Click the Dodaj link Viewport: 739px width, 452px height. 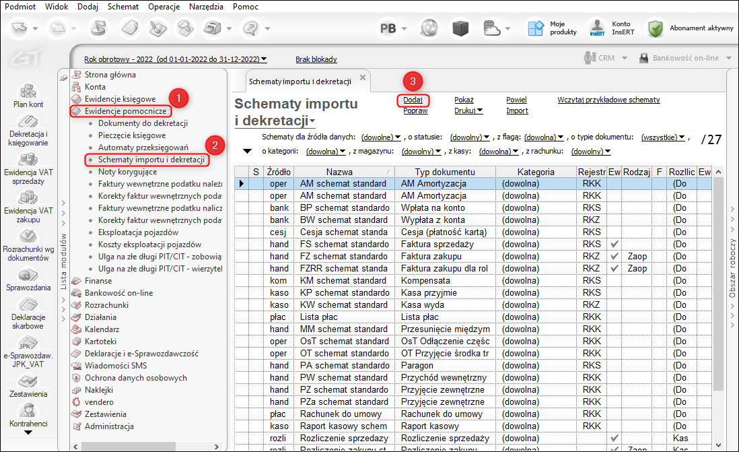coord(413,100)
